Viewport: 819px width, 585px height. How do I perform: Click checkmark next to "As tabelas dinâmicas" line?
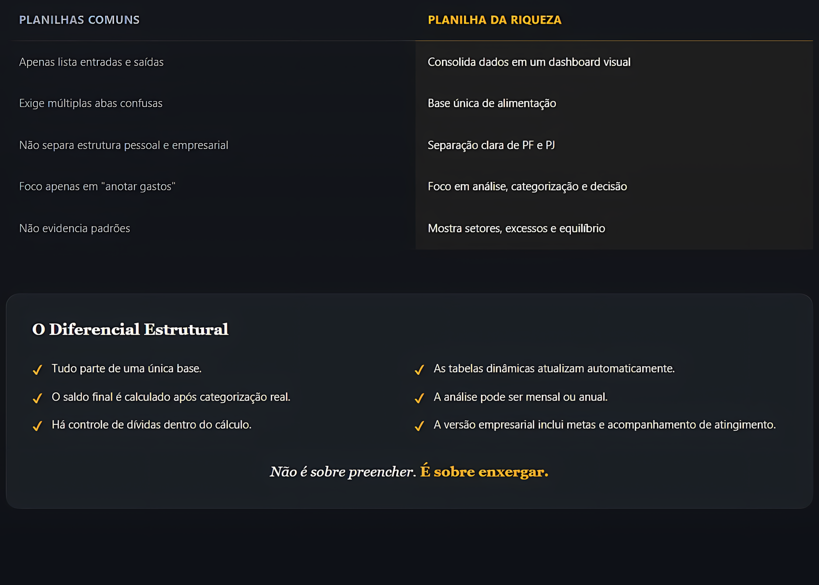tap(419, 370)
